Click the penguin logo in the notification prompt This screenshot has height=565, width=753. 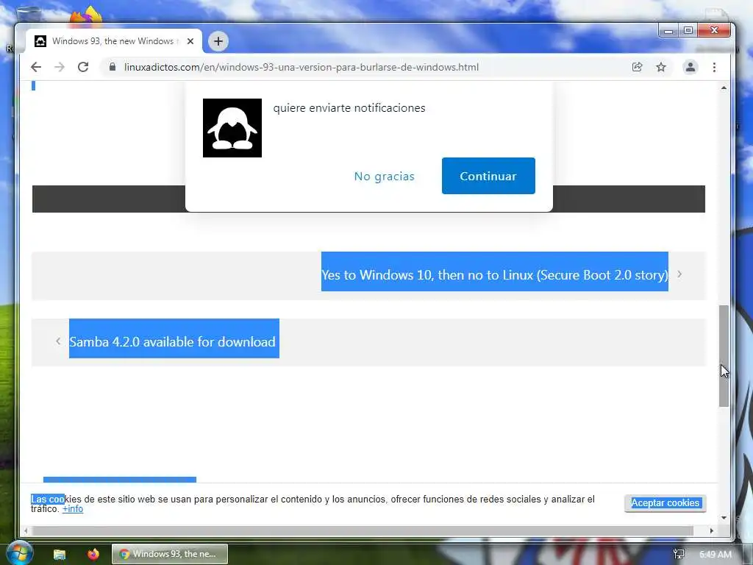point(232,128)
